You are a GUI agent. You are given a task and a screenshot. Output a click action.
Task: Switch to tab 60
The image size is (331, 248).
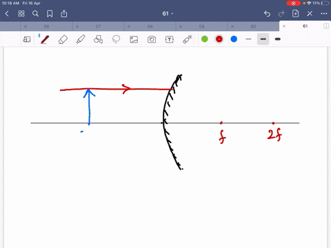click(253, 26)
